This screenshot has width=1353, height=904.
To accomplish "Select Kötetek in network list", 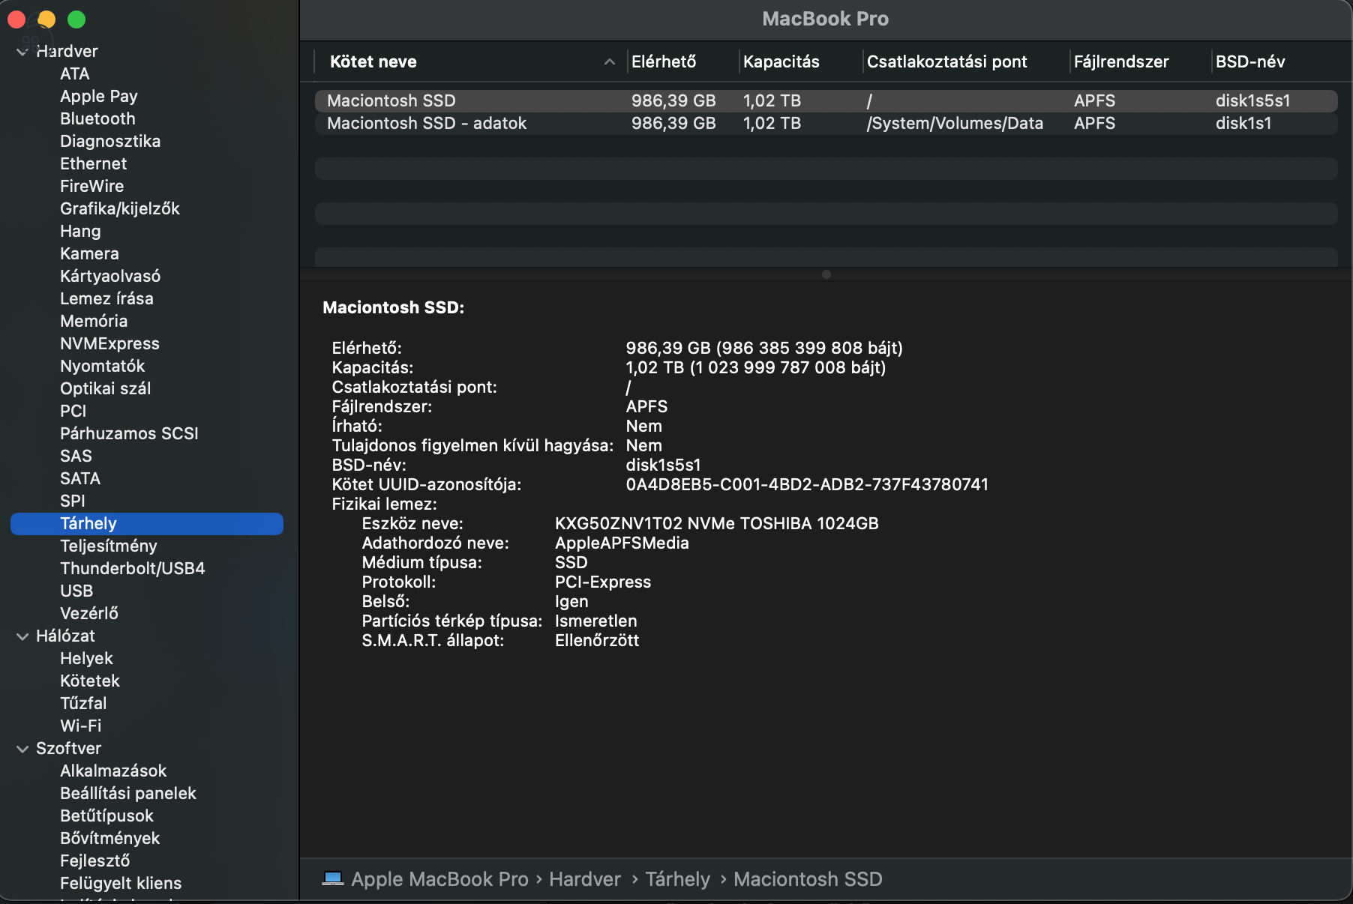I will 89,681.
